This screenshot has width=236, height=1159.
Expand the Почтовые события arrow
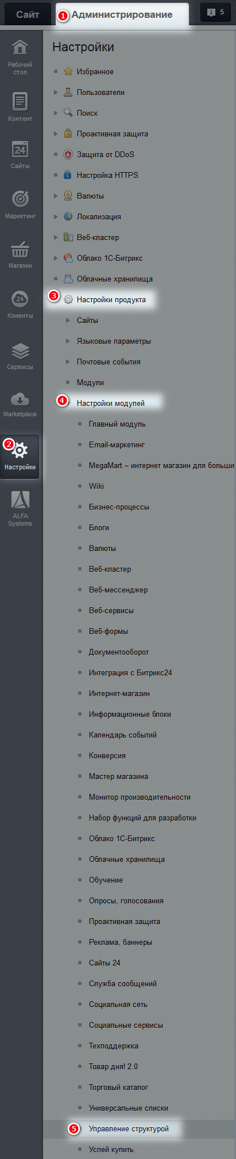point(68,362)
